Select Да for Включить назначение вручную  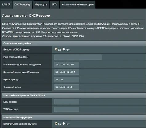[56, 124]
